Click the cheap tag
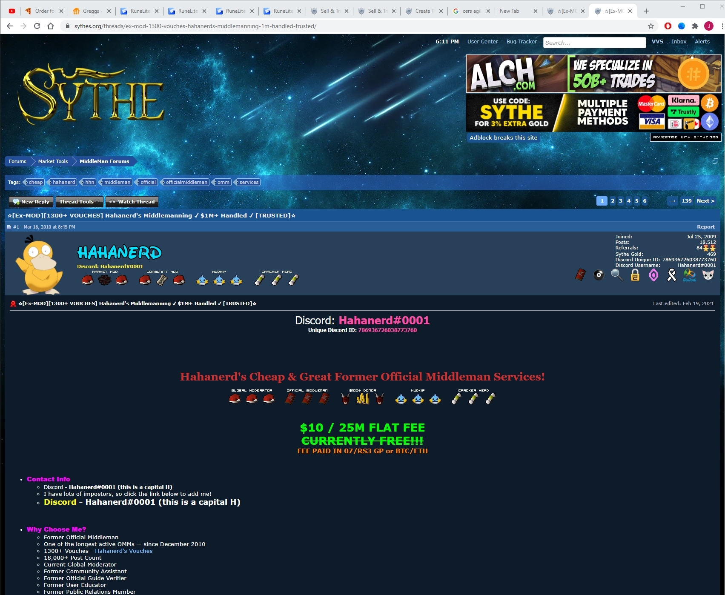 tap(34, 182)
